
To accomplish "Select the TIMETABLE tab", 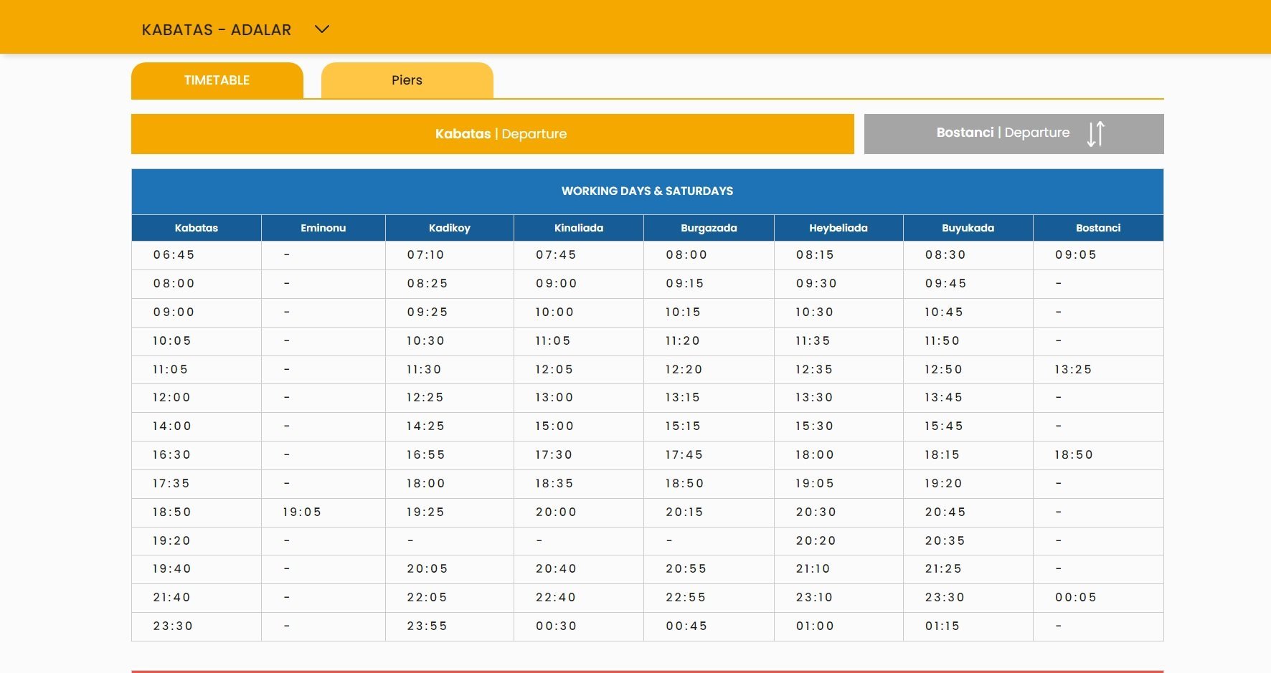I will [217, 80].
